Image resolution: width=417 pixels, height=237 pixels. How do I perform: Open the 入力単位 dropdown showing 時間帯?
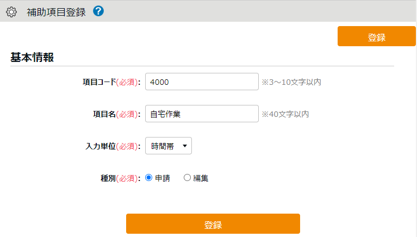(x=169, y=146)
